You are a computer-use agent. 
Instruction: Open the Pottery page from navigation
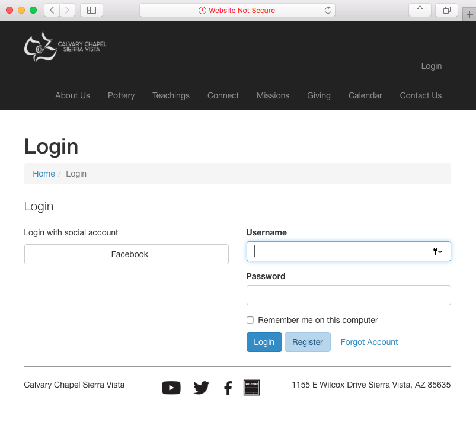pyautogui.click(x=121, y=95)
